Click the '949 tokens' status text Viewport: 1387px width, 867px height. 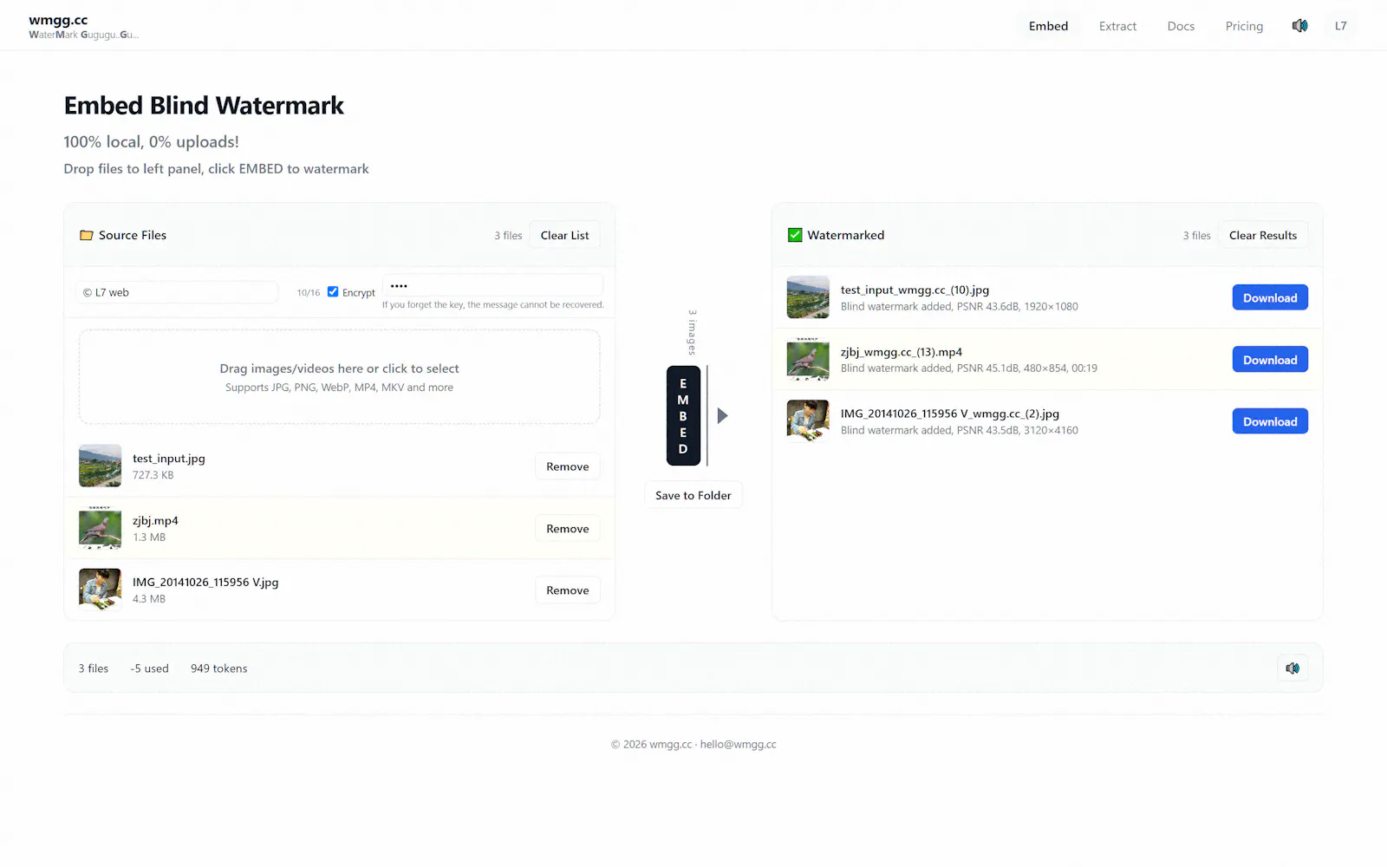(x=219, y=668)
